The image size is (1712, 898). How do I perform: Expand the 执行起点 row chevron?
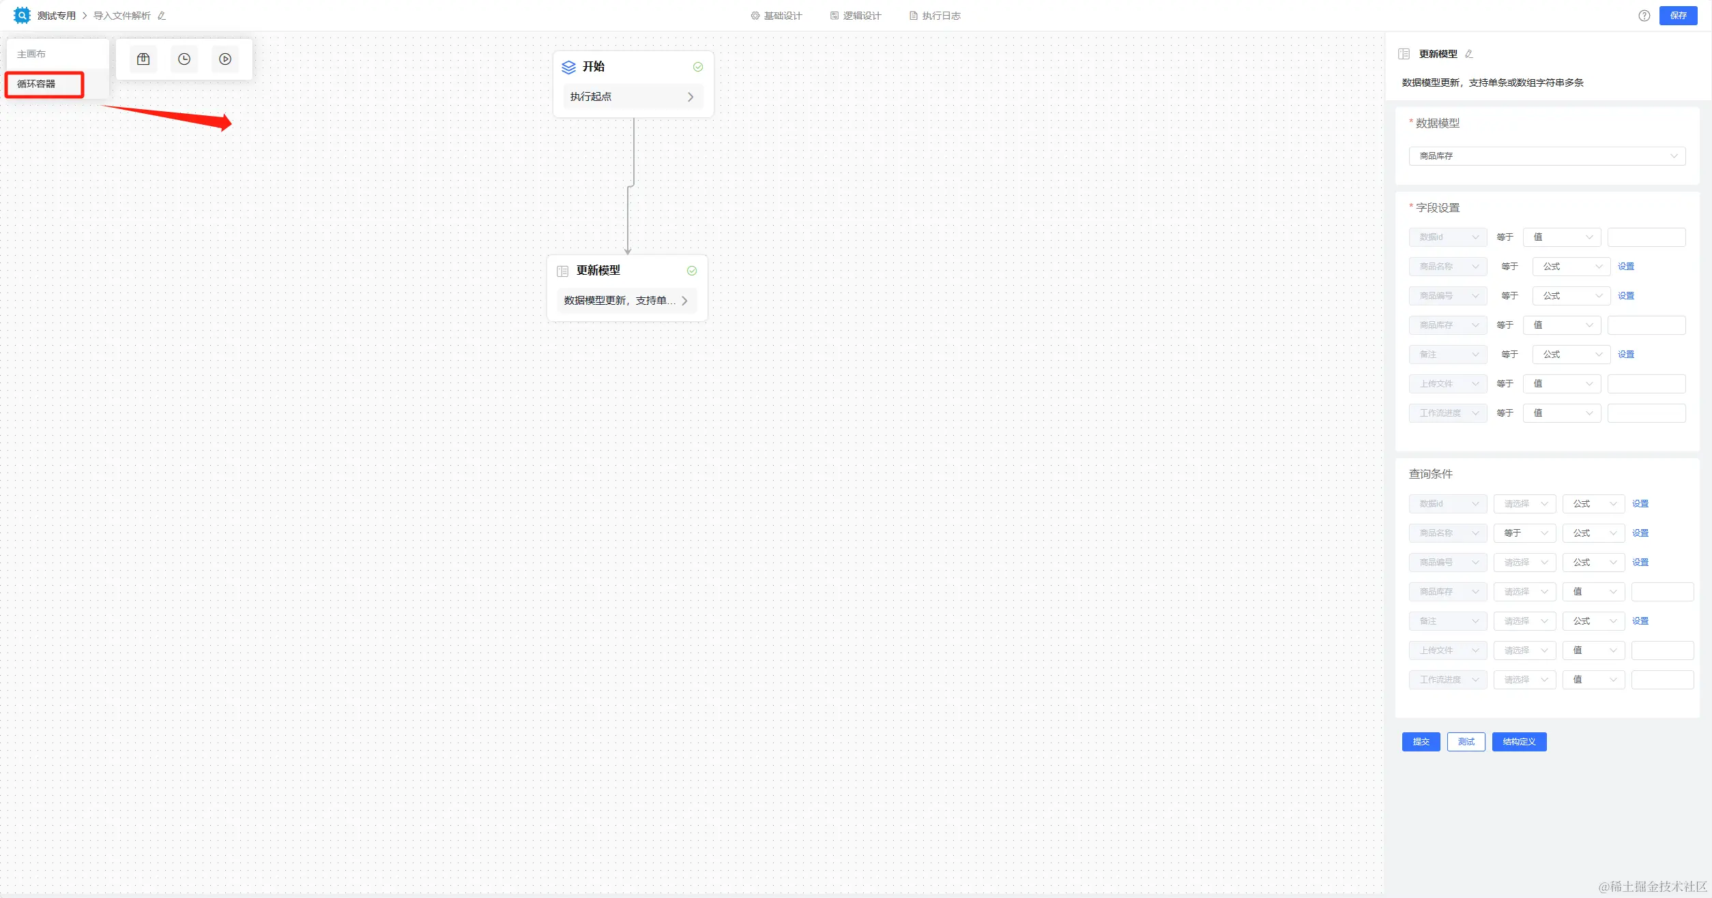coord(691,97)
